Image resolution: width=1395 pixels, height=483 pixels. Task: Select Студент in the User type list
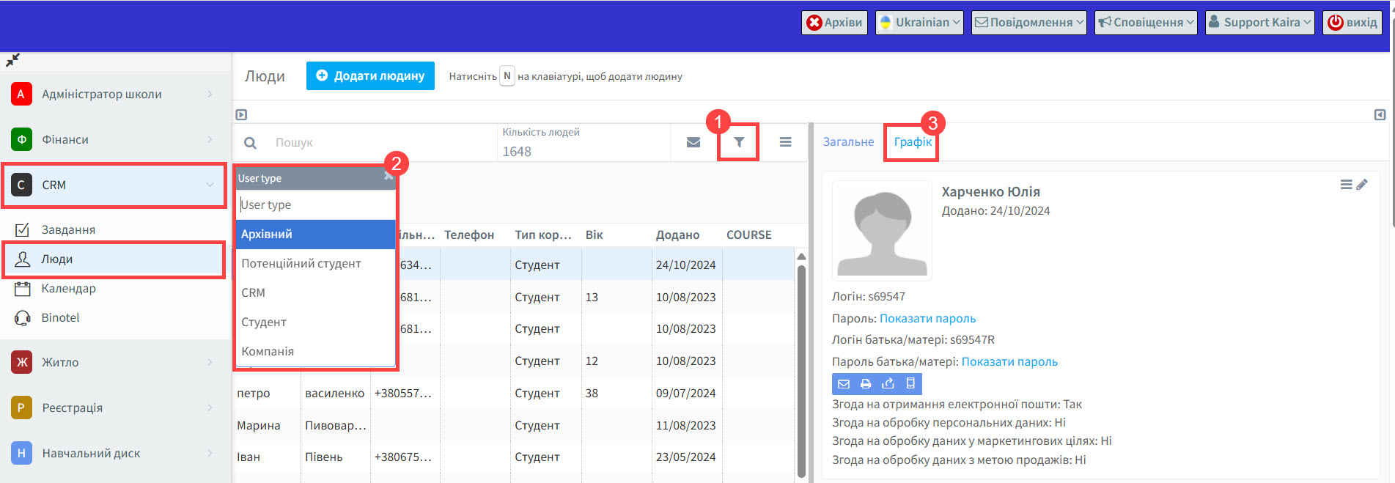pyautogui.click(x=316, y=322)
